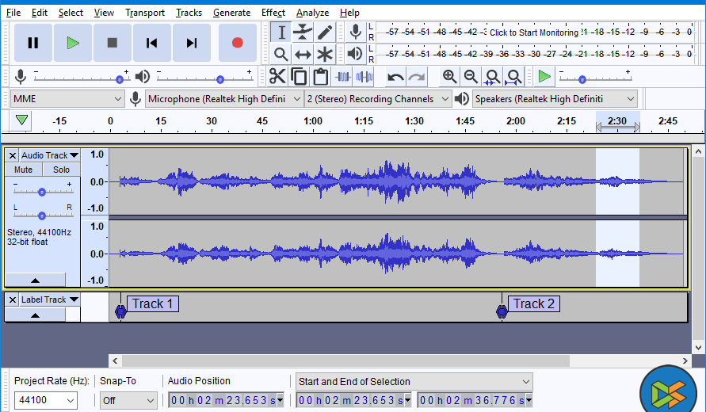This screenshot has height=412, width=706.
Task: Click the Zoom In magnifier
Action: coord(450,77)
